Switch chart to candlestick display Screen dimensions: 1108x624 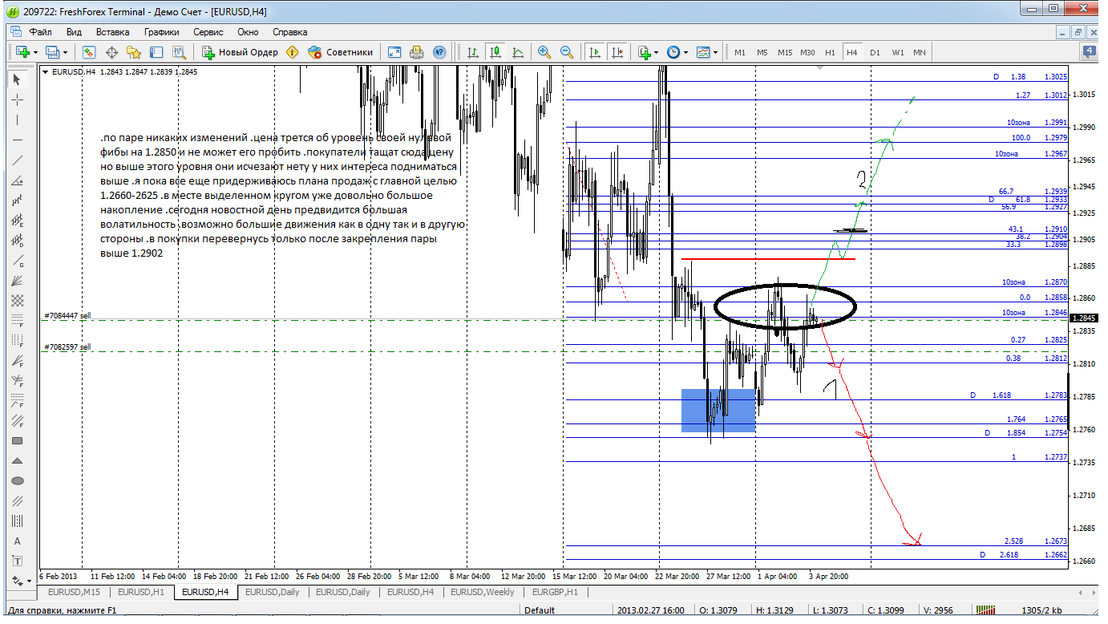495,52
